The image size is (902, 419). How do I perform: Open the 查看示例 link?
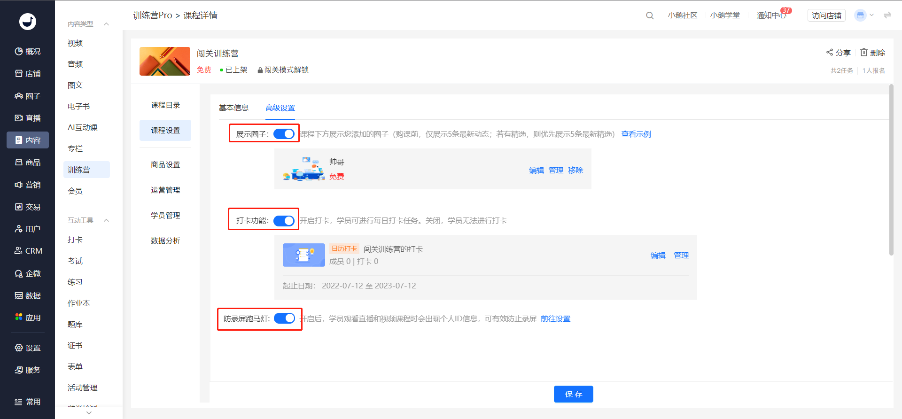pos(636,134)
